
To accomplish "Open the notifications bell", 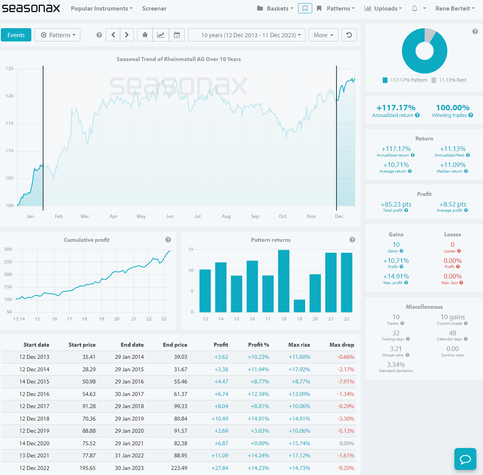I will (414, 8).
